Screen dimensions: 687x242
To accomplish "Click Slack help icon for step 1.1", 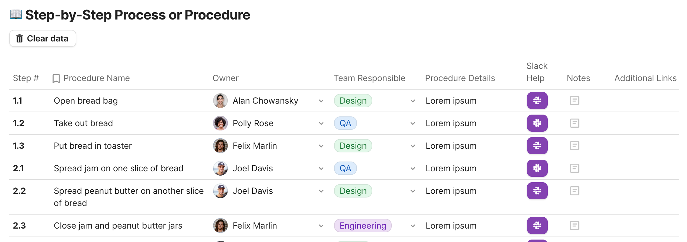I will click(x=537, y=101).
